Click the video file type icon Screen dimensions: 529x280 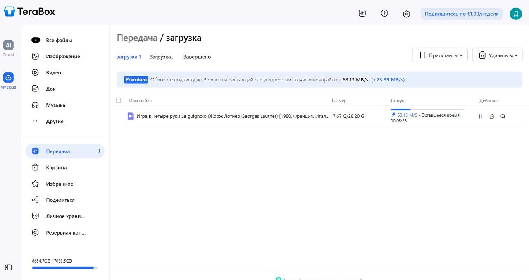[131, 116]
